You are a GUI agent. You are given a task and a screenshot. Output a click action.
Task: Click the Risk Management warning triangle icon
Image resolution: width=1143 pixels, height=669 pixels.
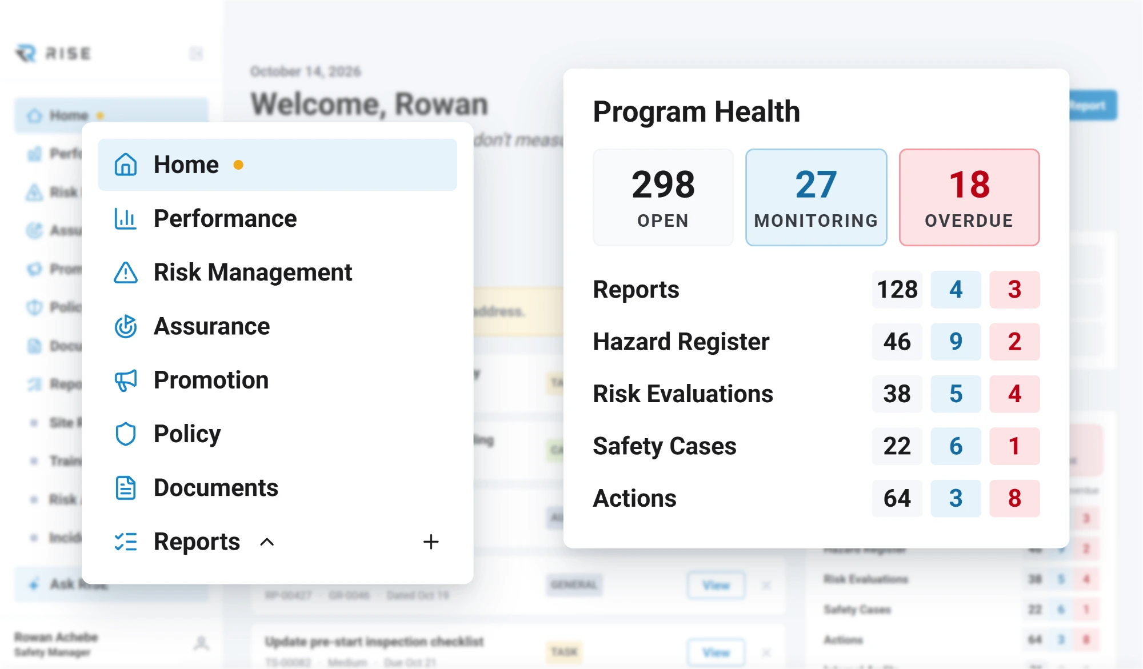(x=125, y=272)
